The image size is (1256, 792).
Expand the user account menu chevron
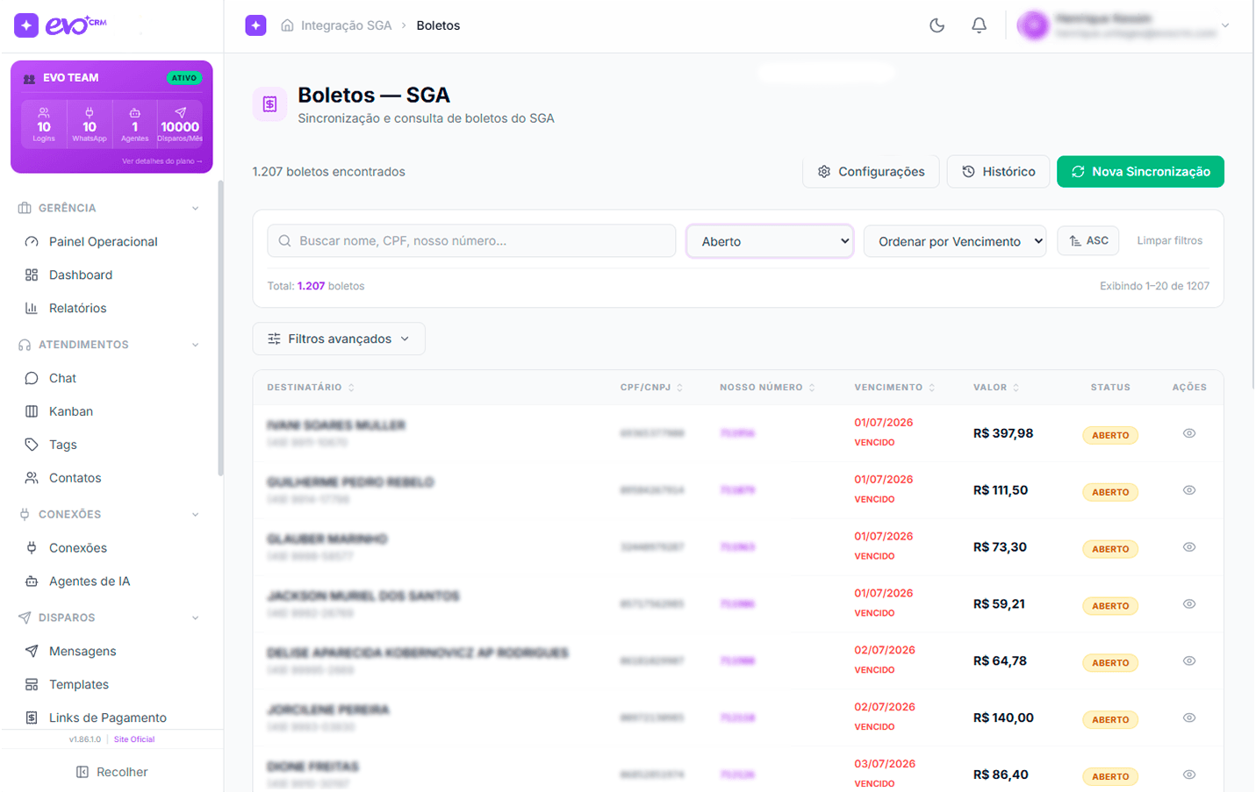[x=1225, y=25]
